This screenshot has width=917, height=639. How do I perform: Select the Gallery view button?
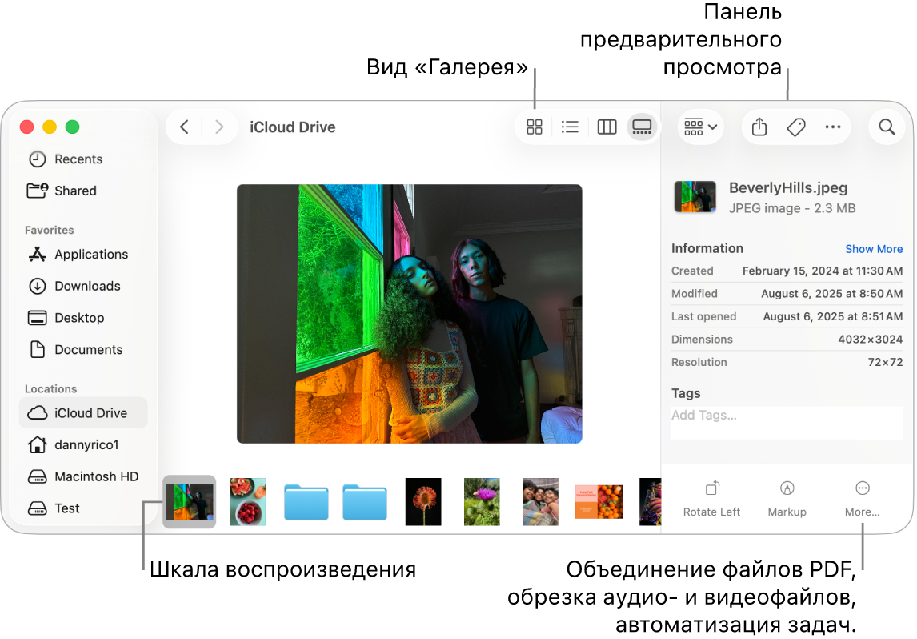[x=642, y=127]
